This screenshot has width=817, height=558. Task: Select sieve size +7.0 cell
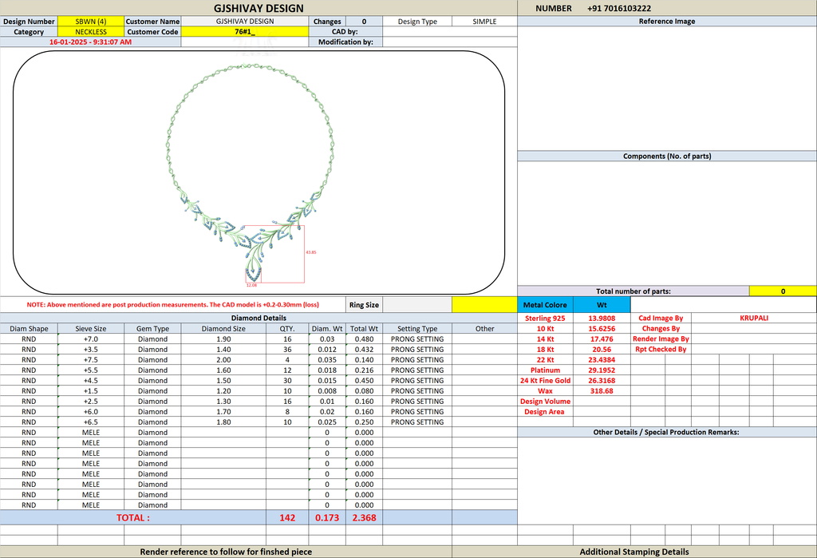pos(91,339)
